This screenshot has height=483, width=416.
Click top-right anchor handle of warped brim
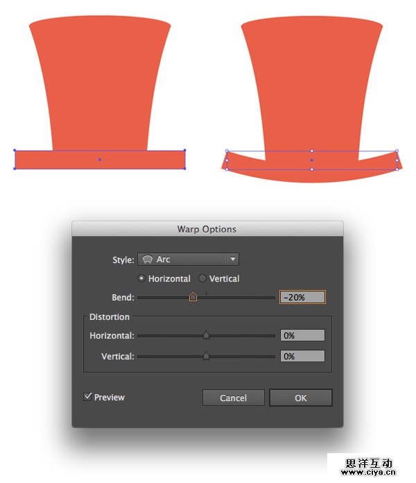coord(397,151)
